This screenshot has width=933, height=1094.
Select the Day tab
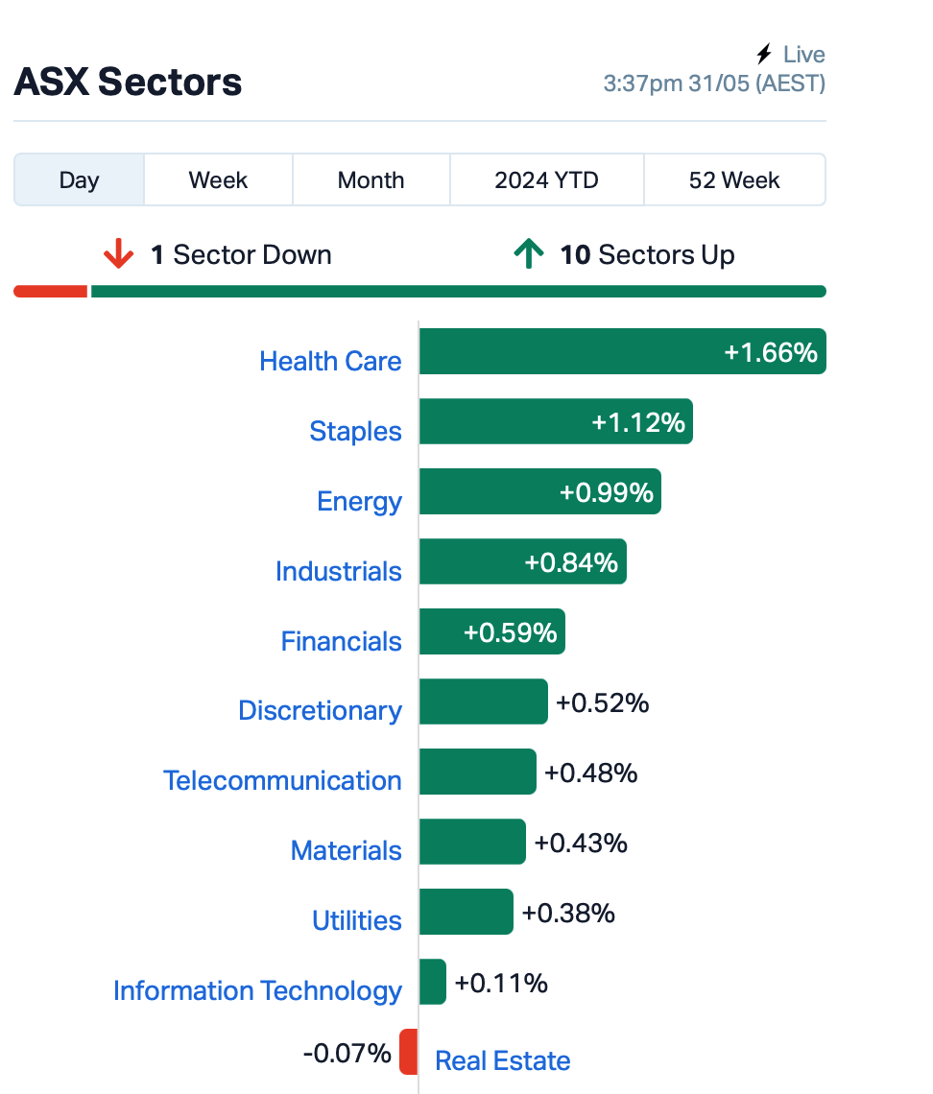click(79, 180)
